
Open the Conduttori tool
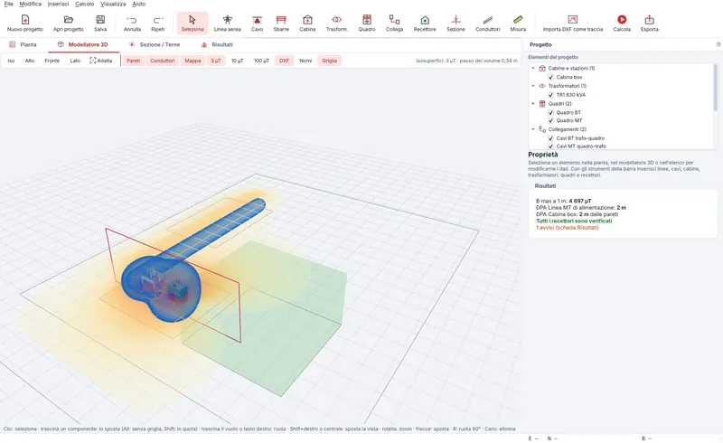487,24
